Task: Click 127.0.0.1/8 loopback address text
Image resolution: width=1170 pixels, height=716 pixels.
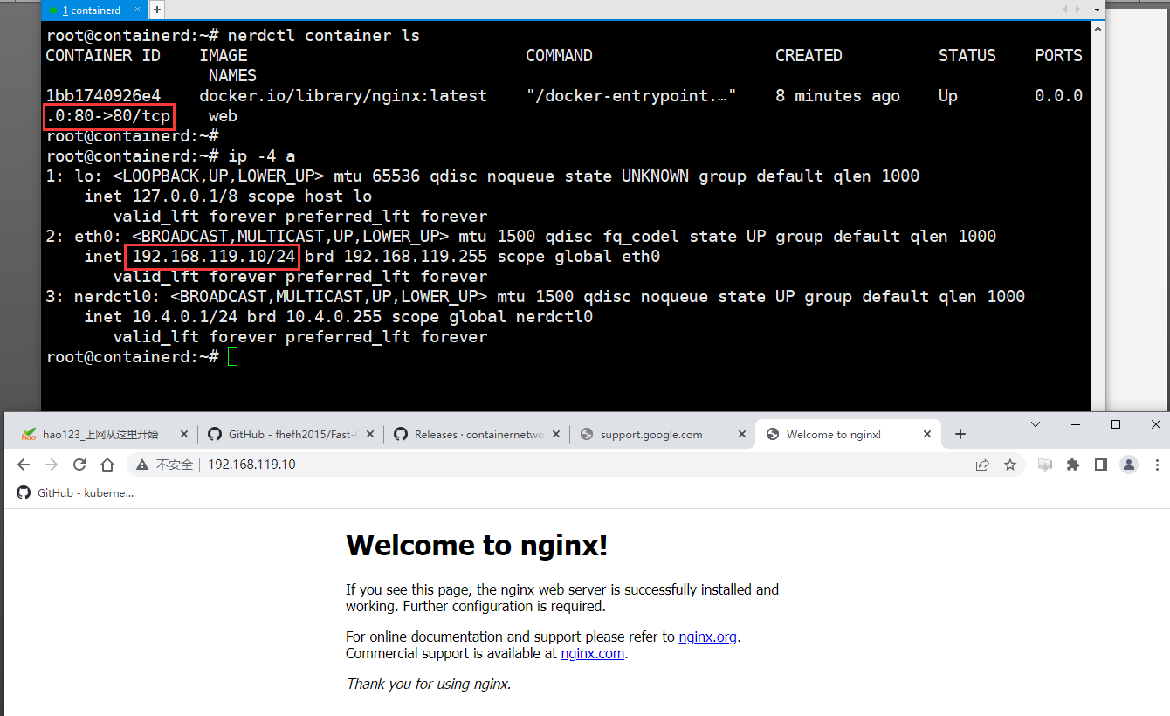Action: (x=185, y=196)
